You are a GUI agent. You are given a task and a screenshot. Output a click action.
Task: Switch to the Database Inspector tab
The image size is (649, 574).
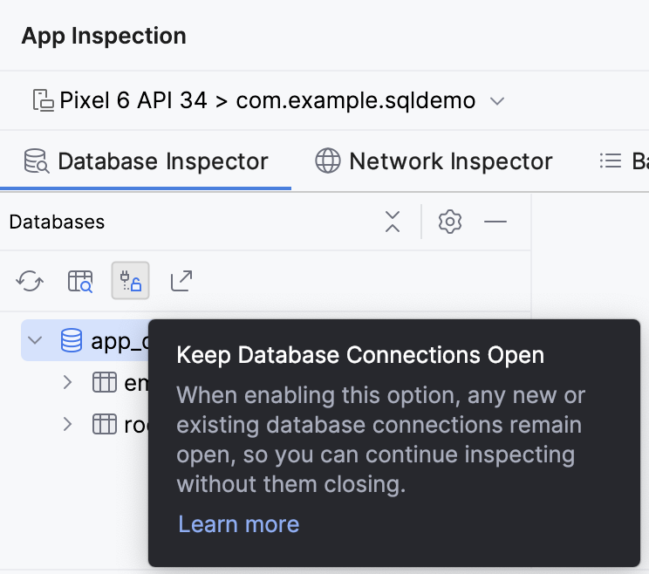click(146, 161)
